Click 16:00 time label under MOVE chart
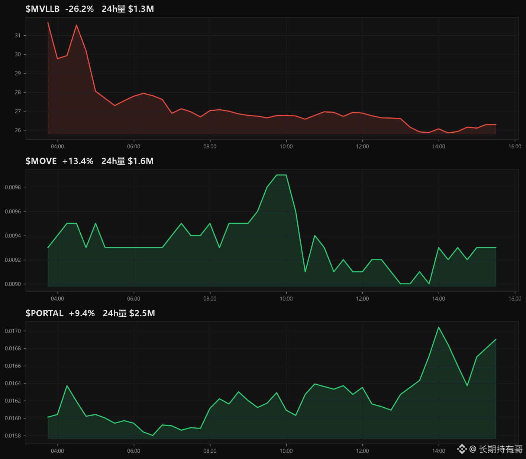Screen dimensions: 526x459 point(515,298)
